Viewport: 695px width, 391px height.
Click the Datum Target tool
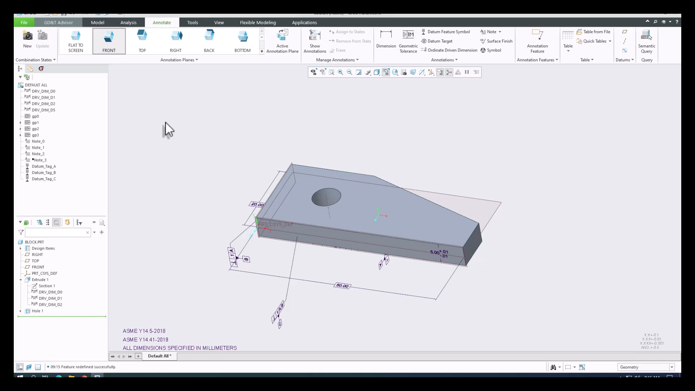pyautogui.click(x=437, y=41)
